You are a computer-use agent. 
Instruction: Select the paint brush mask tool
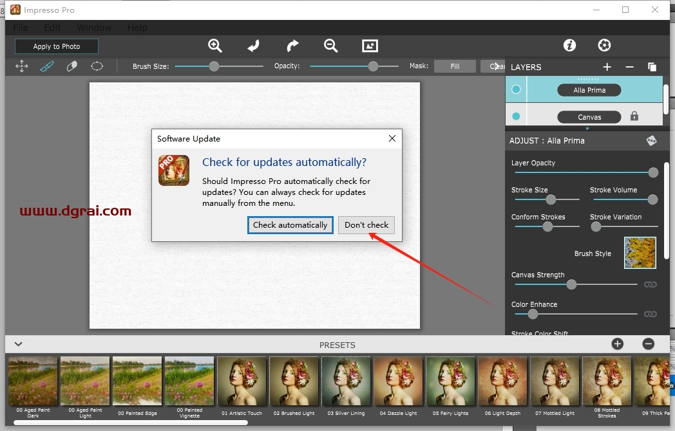pos(47,66)
